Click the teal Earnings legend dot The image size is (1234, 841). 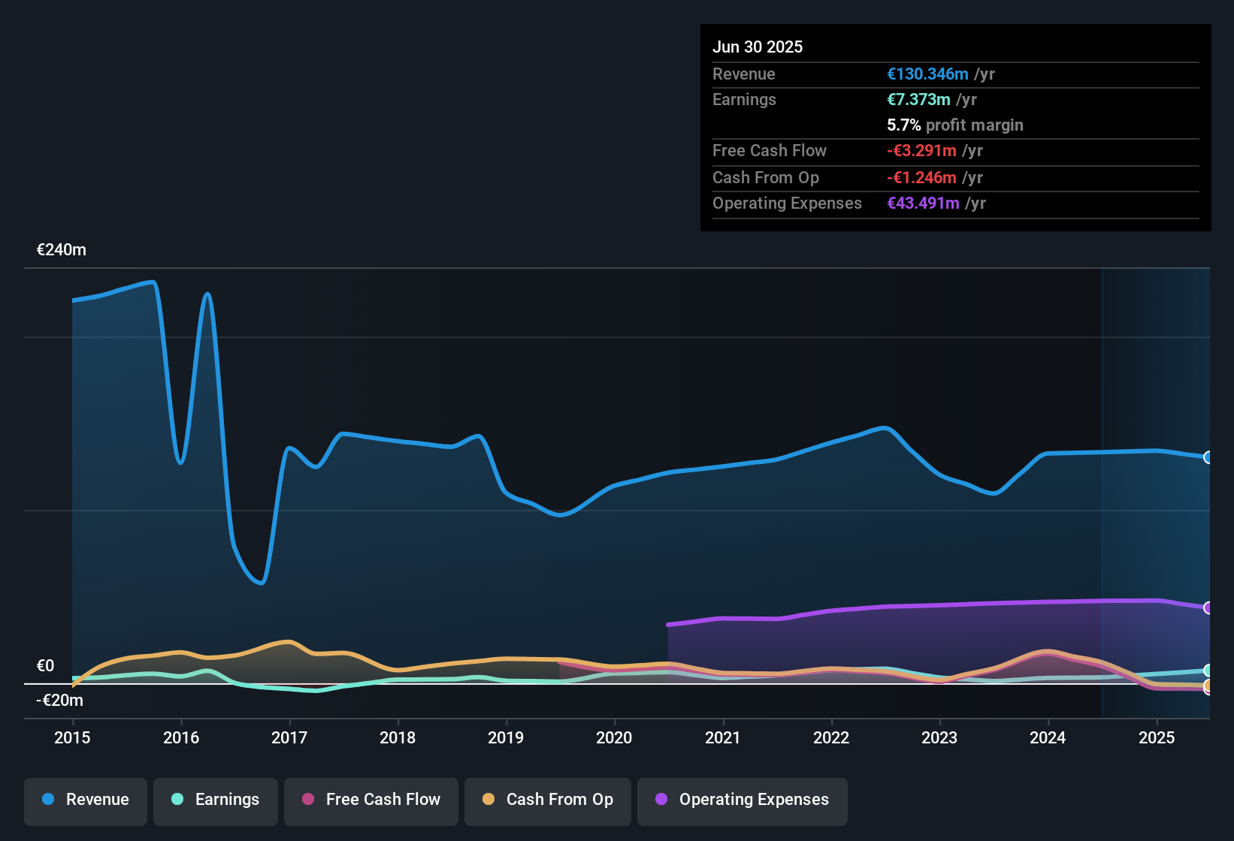177,799
